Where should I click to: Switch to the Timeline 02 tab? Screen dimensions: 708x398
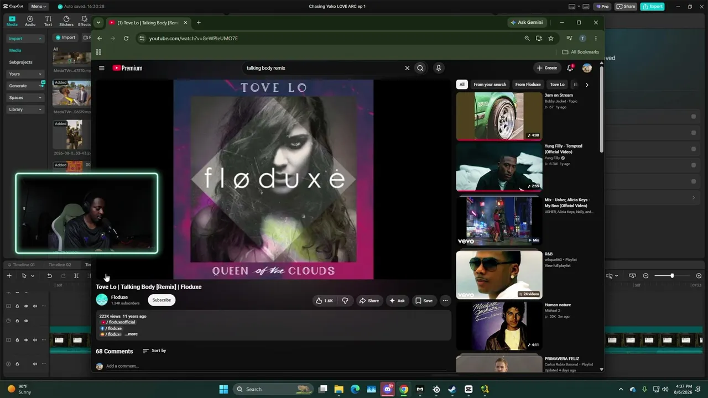[60, 265]
